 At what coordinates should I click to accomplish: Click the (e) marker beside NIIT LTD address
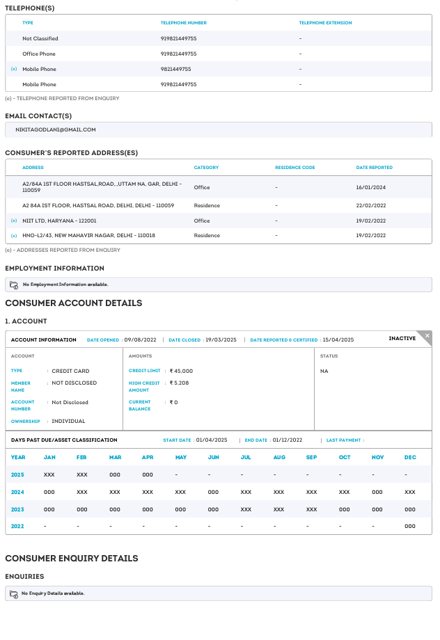(x=14, y=221)
